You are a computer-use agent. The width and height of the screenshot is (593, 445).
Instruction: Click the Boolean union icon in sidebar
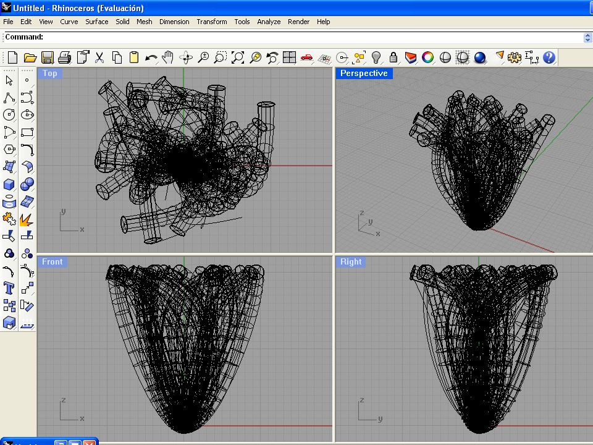click(9, 253)
